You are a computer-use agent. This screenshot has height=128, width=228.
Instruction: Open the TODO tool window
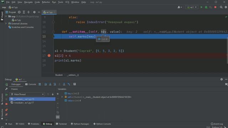tap(20, 124)
